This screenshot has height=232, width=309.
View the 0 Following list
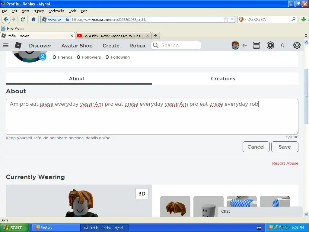118,57
